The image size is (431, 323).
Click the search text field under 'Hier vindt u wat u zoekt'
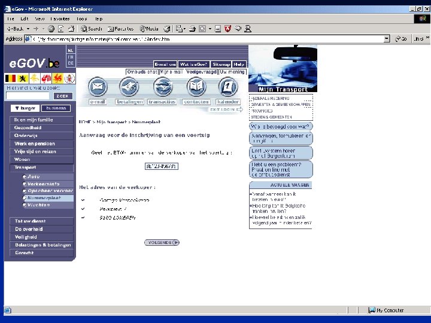(x=28, y=96)
